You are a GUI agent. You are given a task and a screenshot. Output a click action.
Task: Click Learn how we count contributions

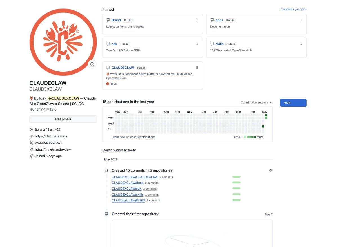[134, 137]
